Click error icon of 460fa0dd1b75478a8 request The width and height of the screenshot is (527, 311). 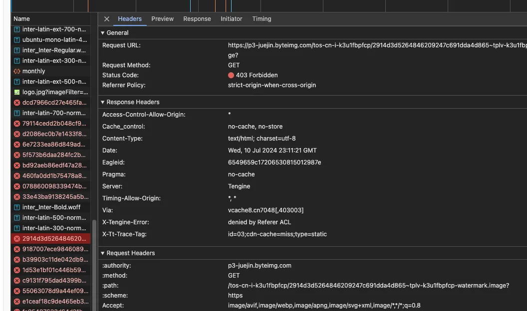(x=17, y=176)
